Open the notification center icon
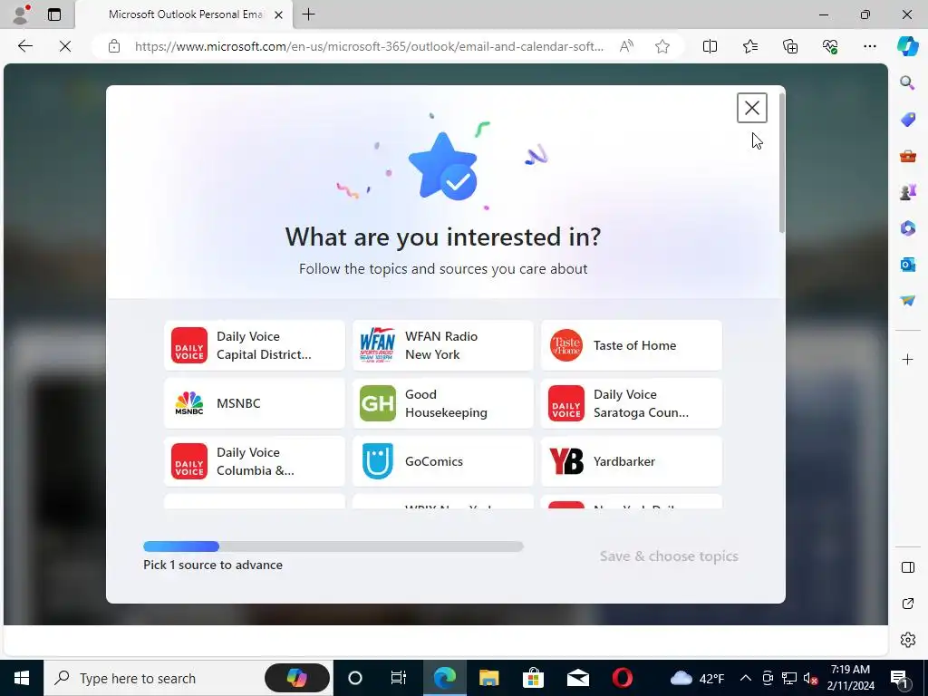 pyautogui.click(x=900, y=678)
